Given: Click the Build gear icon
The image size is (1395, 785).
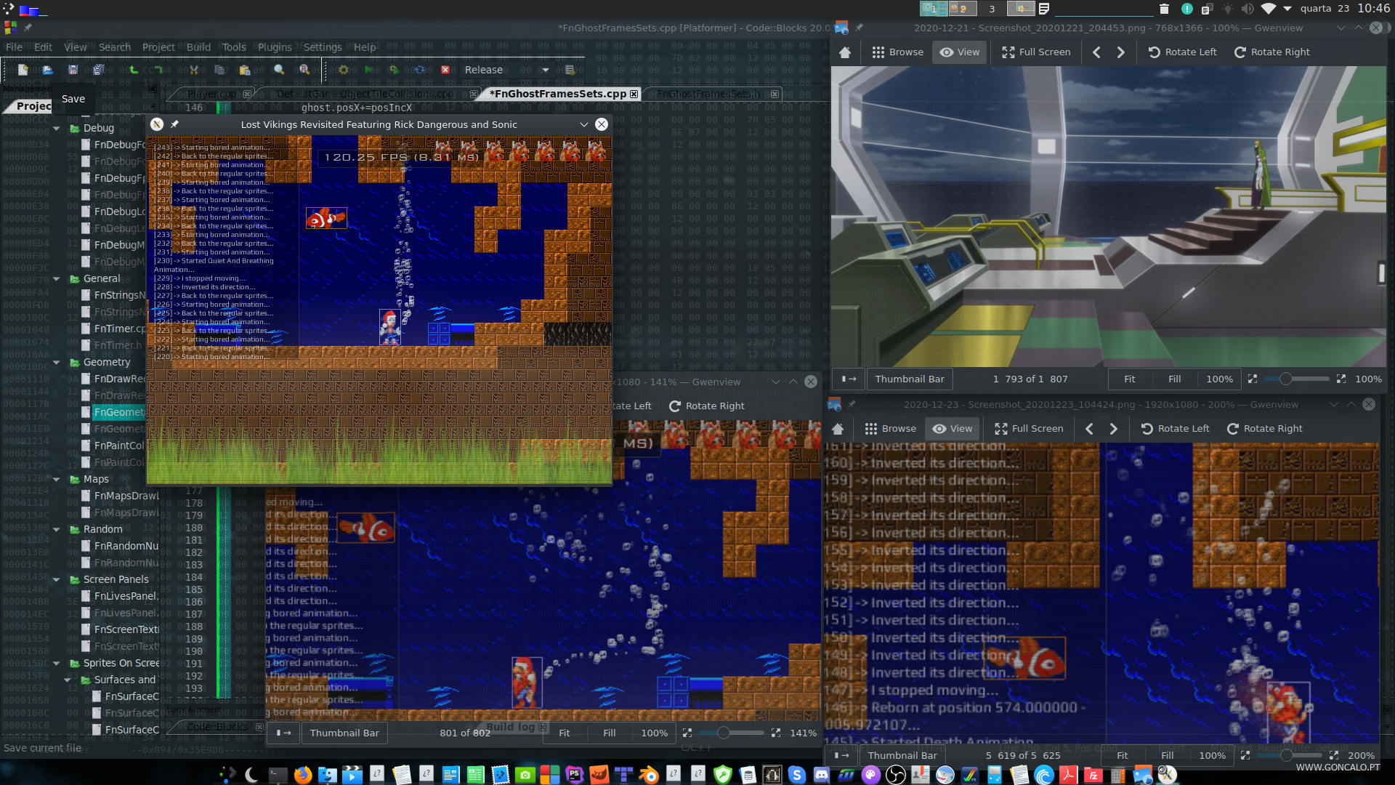Looking at the screenshot, I should click(x=343, y=70).
